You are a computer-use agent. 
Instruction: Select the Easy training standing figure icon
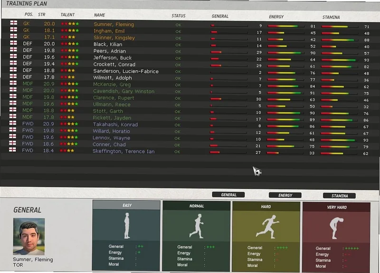(x=127, y=226)
